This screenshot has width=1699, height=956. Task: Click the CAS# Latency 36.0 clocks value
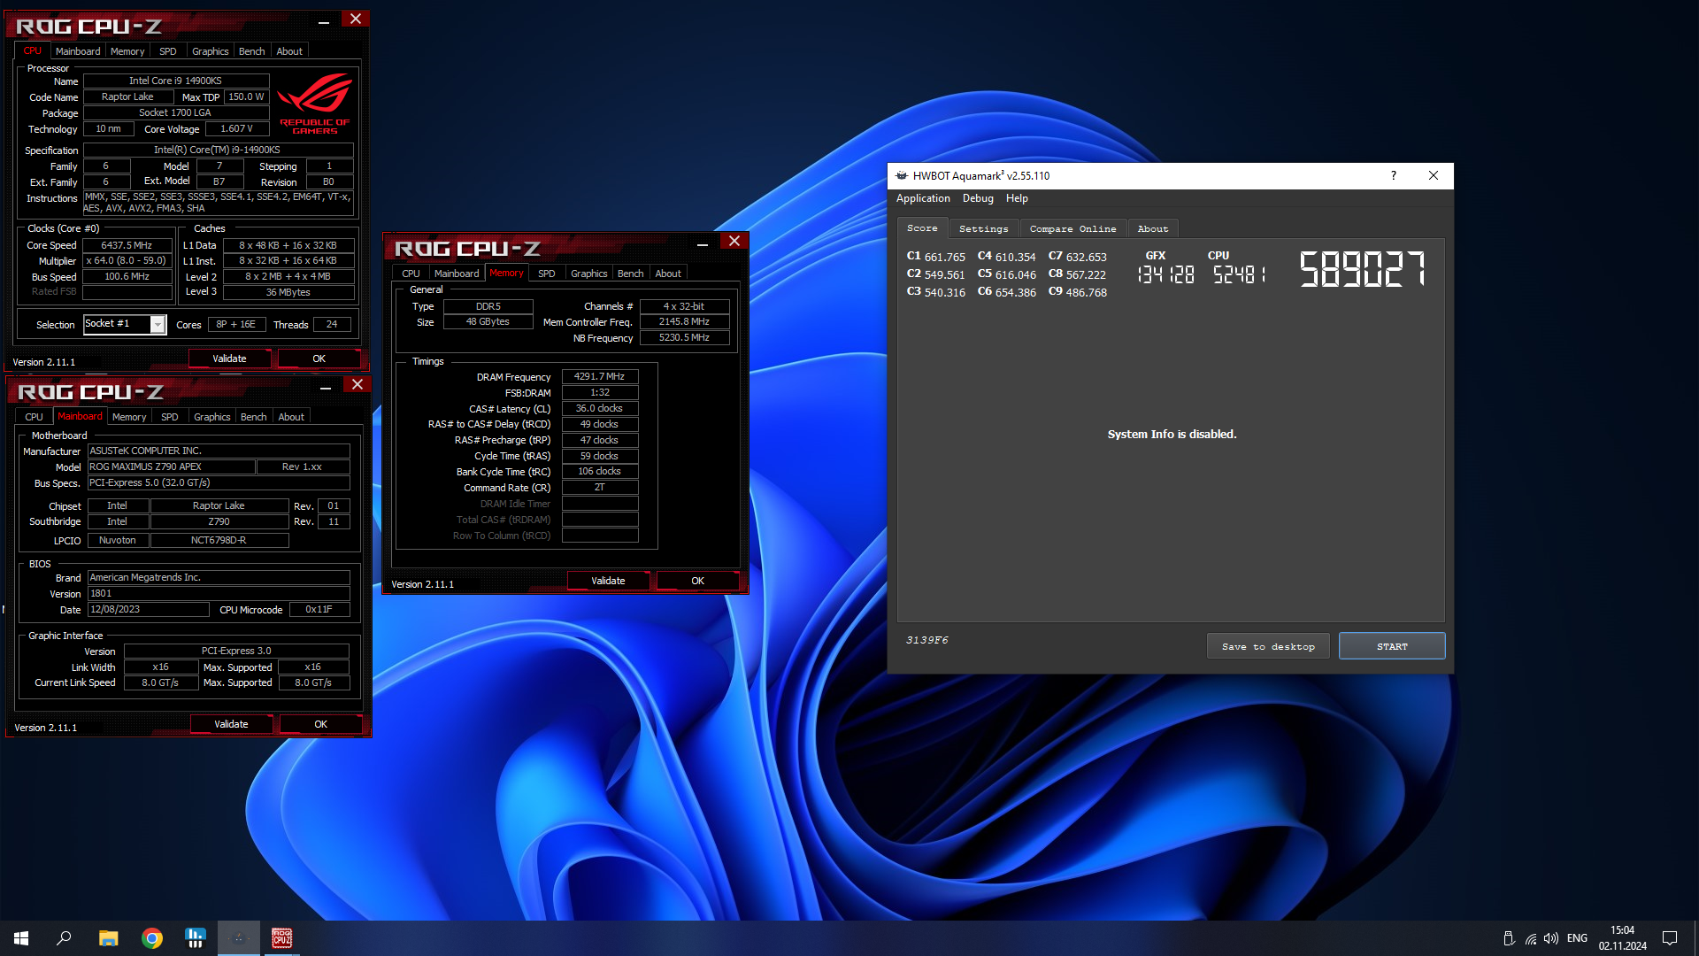pos(599,408)
